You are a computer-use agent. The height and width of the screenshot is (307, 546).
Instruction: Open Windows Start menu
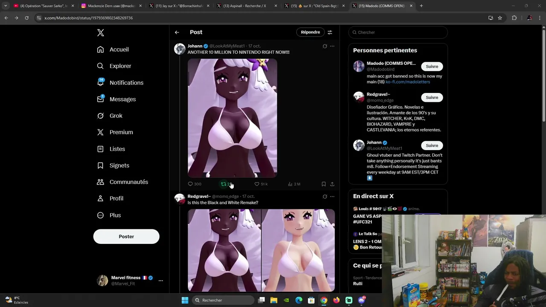[x=185, y=300]
